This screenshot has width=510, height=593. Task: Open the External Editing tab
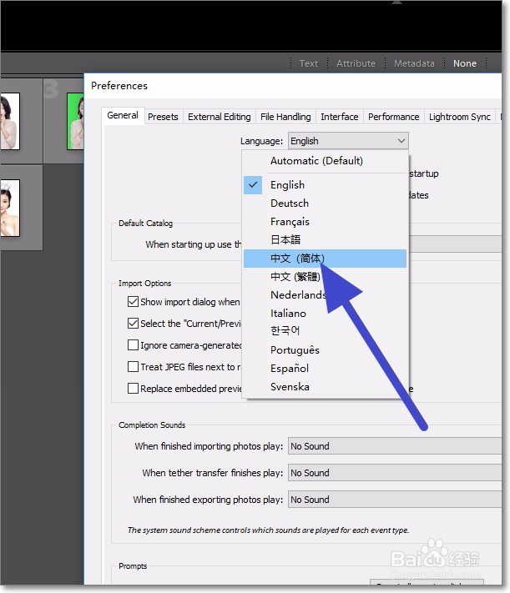220,117
